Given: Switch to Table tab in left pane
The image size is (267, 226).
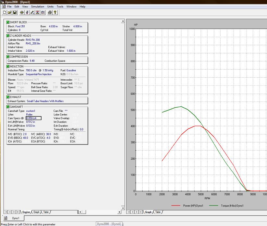Looking at the screenshot, I should pos(46,212).
